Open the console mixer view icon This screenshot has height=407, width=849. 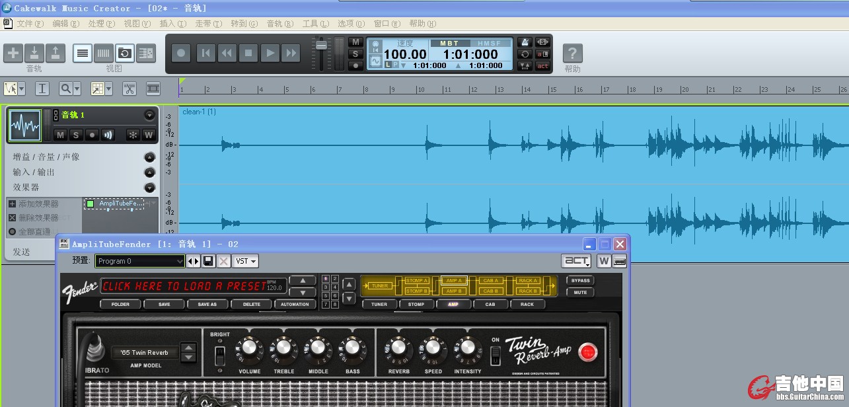(146, 53)
